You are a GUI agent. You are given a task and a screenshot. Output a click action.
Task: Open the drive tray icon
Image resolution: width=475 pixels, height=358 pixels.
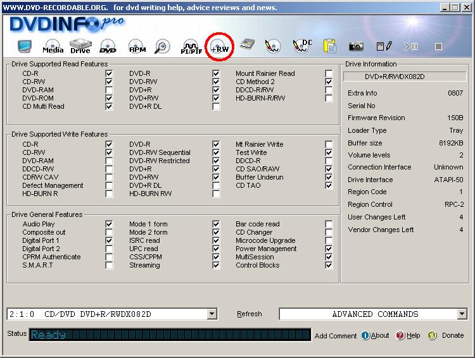pos(247,45)
